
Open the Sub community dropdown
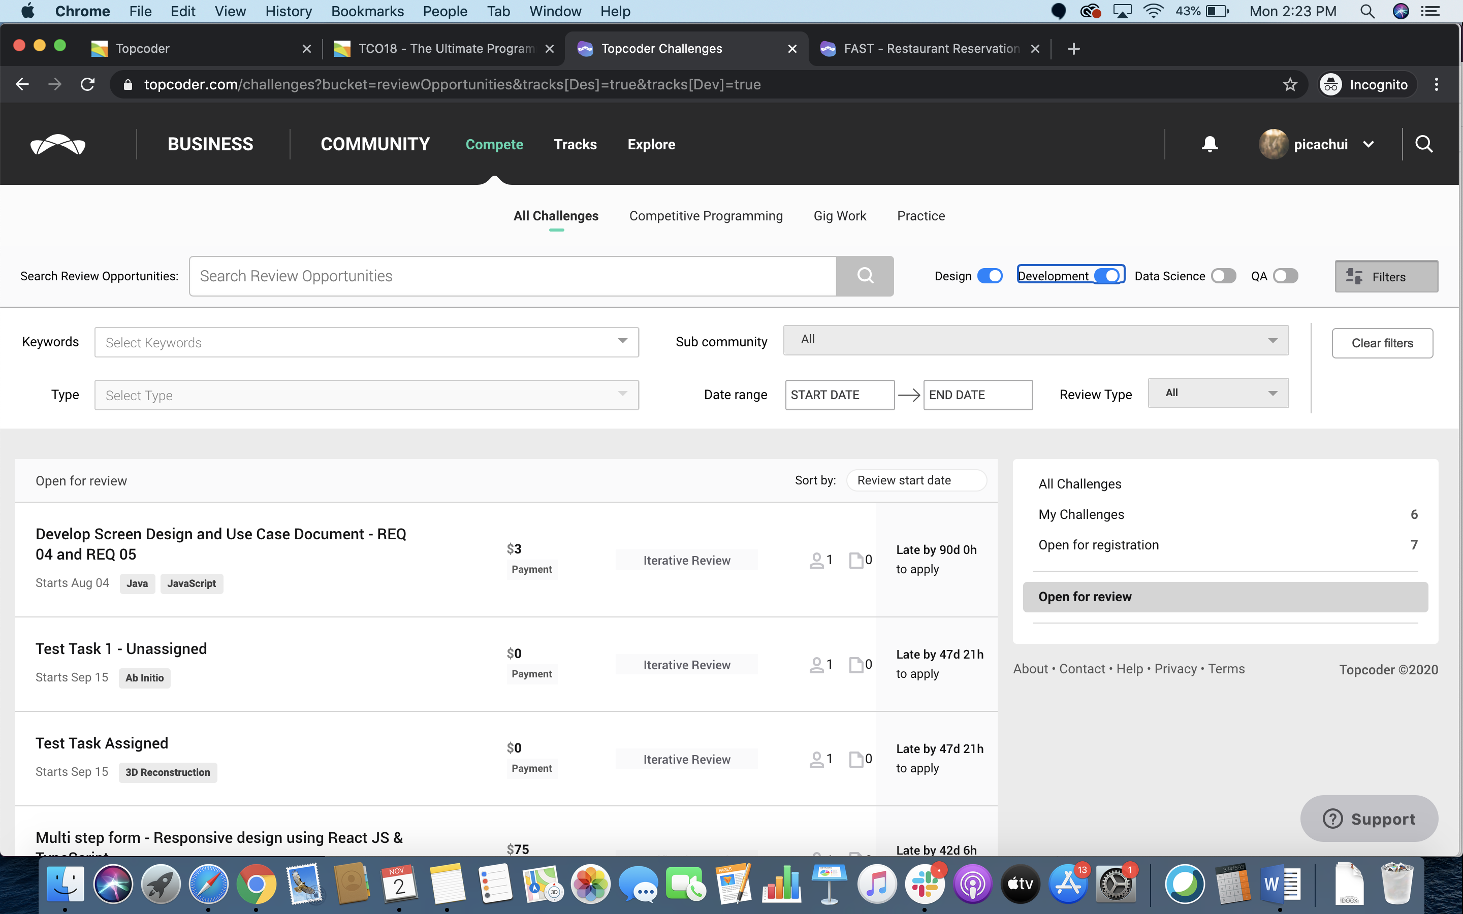(x=1036, y=340)
